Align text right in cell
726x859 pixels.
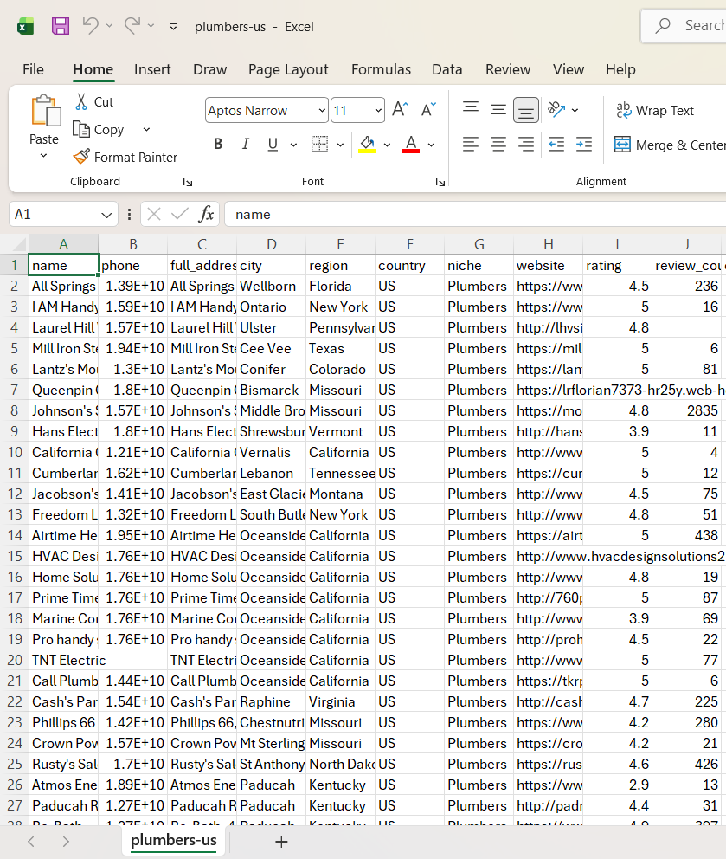pyautogui.click(x=525, y=145)
